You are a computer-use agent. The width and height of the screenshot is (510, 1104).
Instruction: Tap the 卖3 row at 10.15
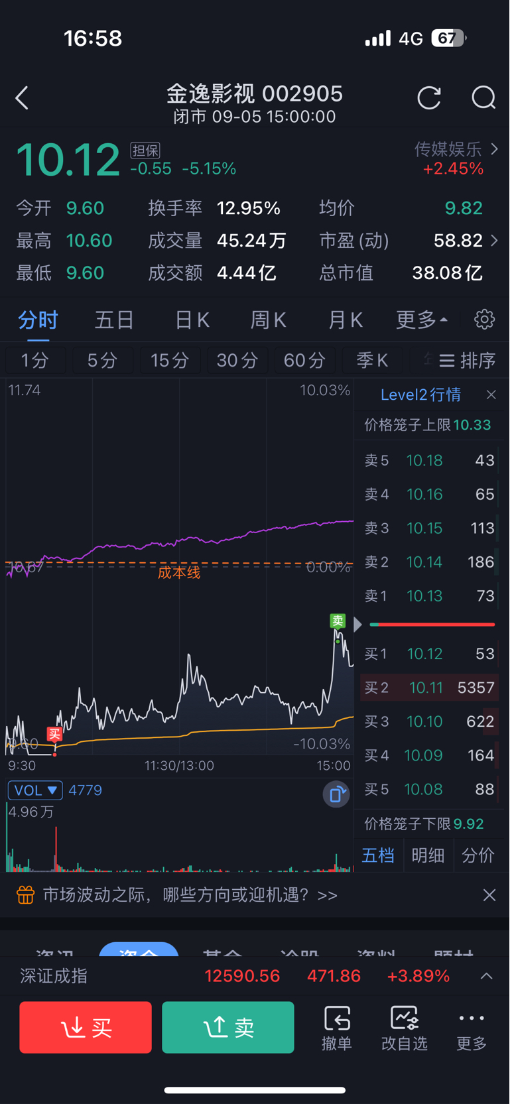click(430, 528)
